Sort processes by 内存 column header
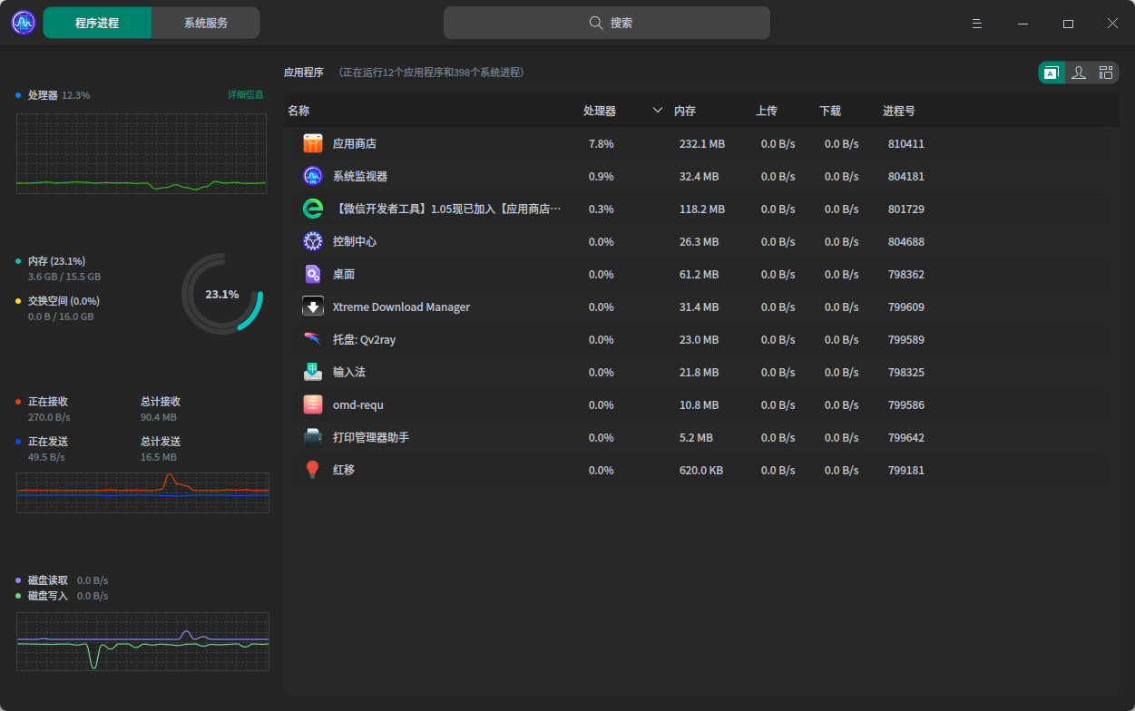 [x=685, y=111]
